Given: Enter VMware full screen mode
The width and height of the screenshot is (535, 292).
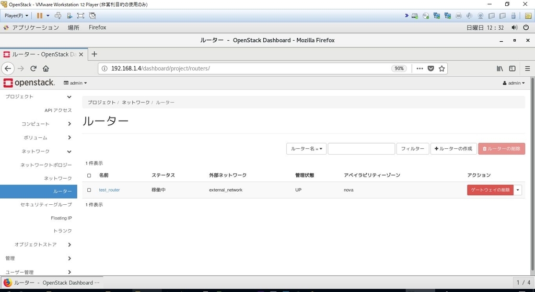Looking at the screenshot, I should [80, 16].
